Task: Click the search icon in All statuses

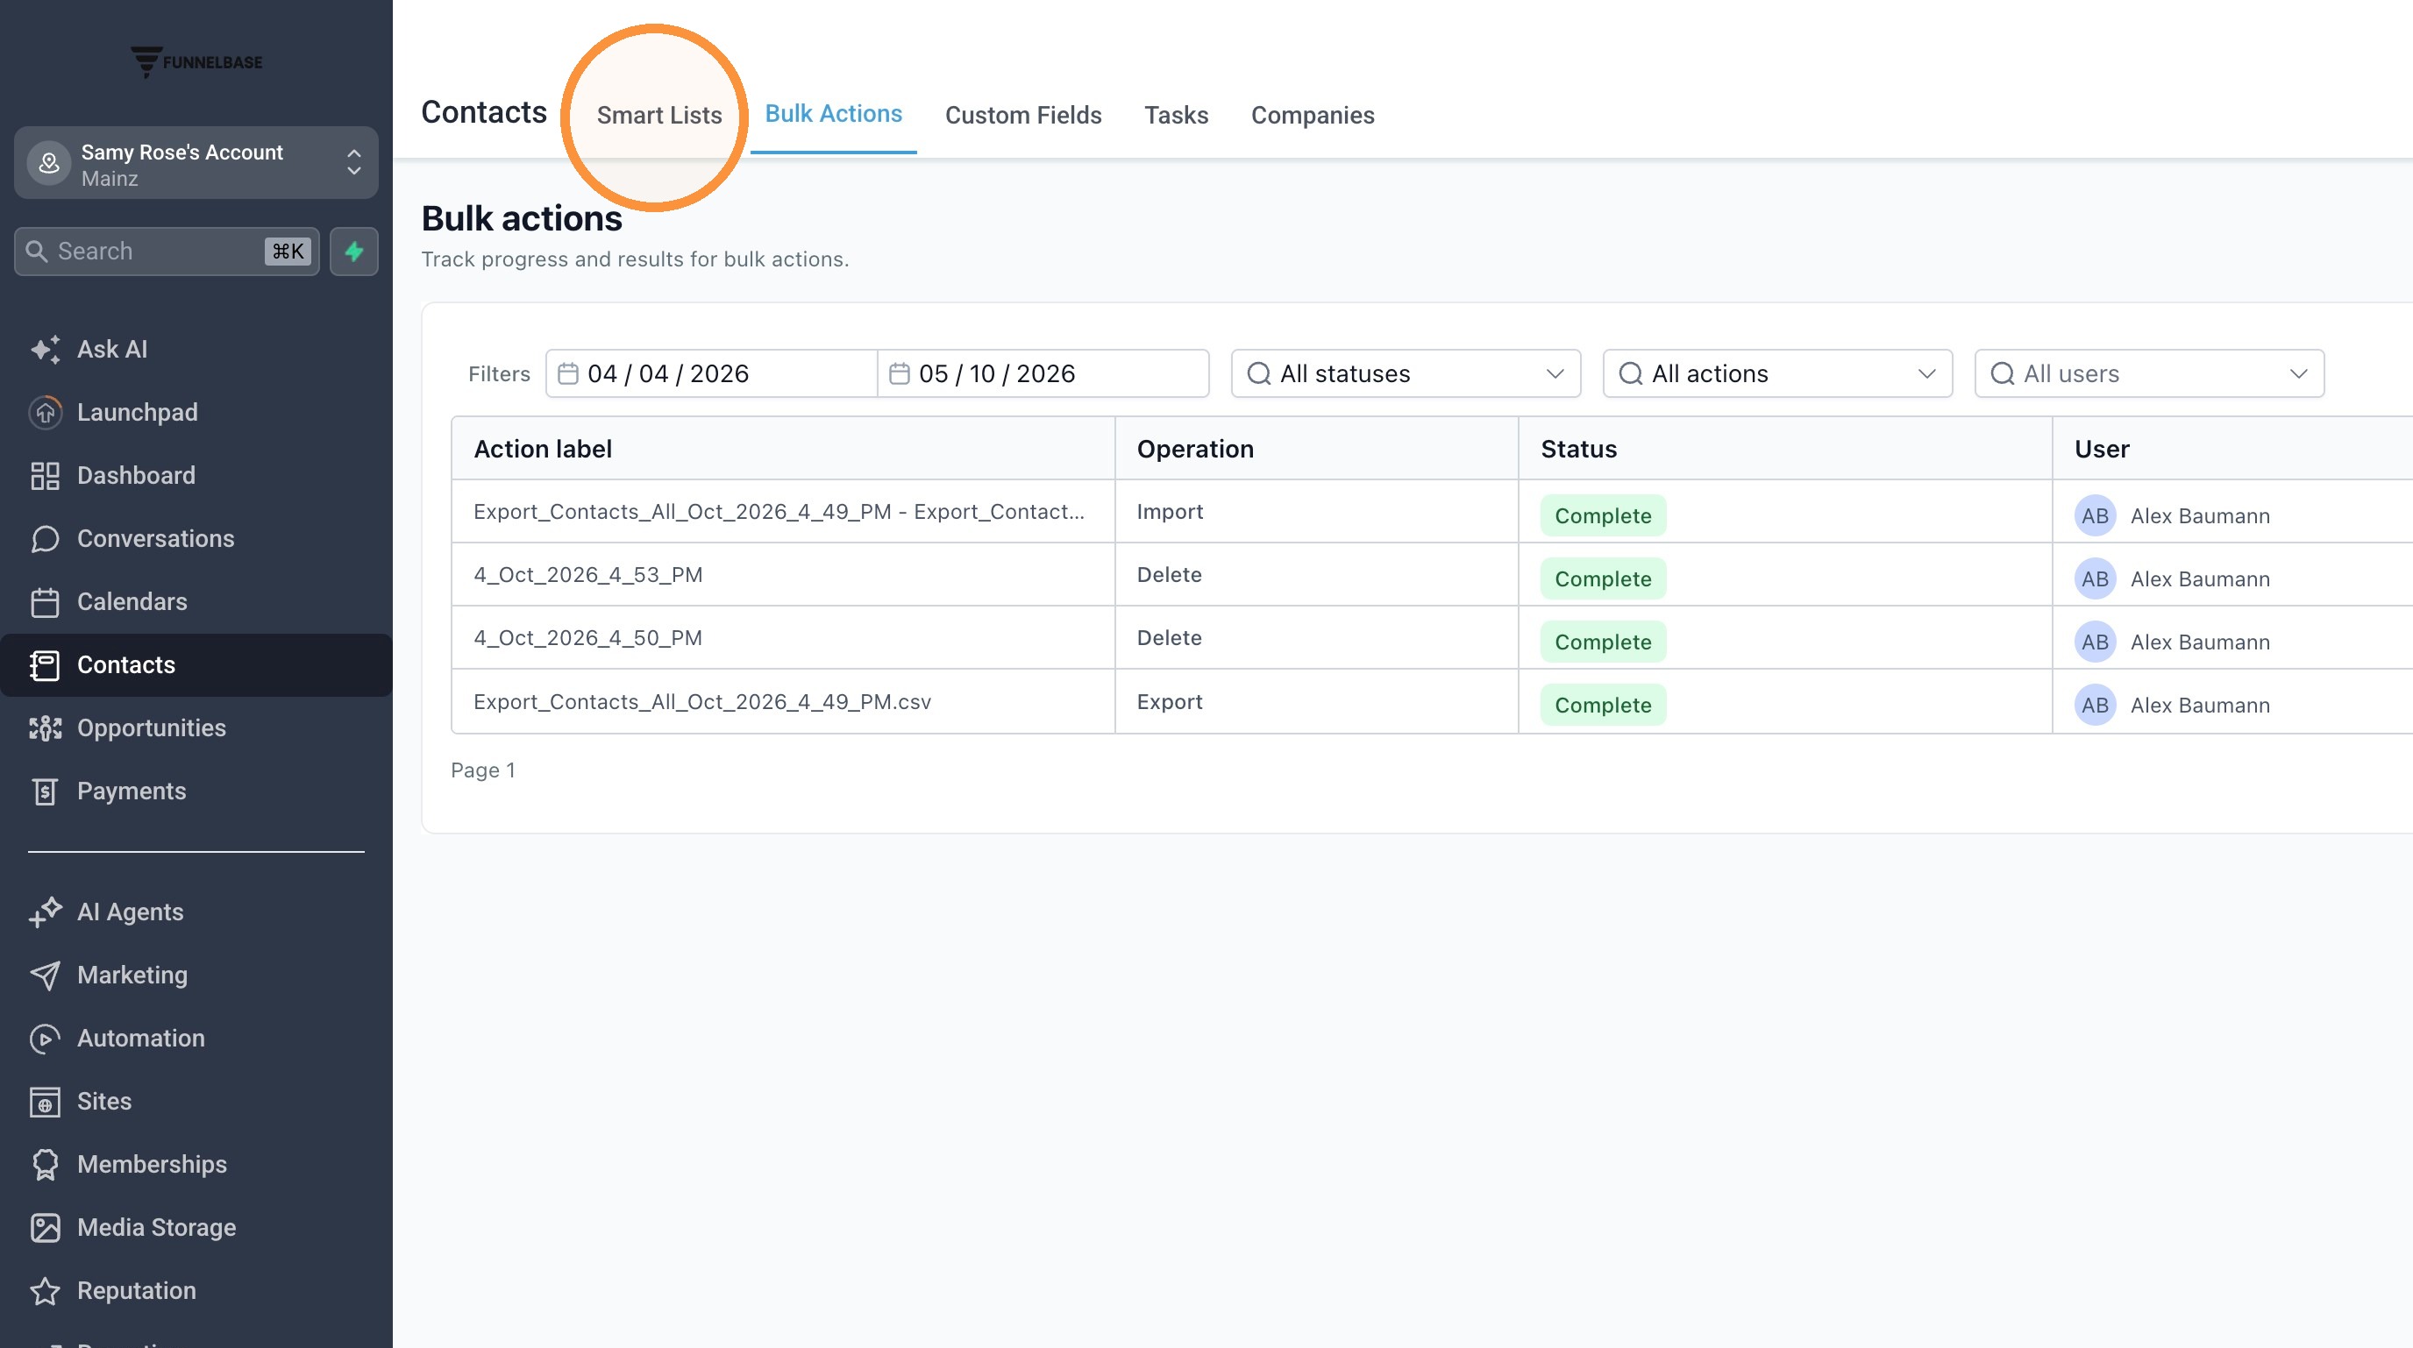Action: coord(1259,373)
